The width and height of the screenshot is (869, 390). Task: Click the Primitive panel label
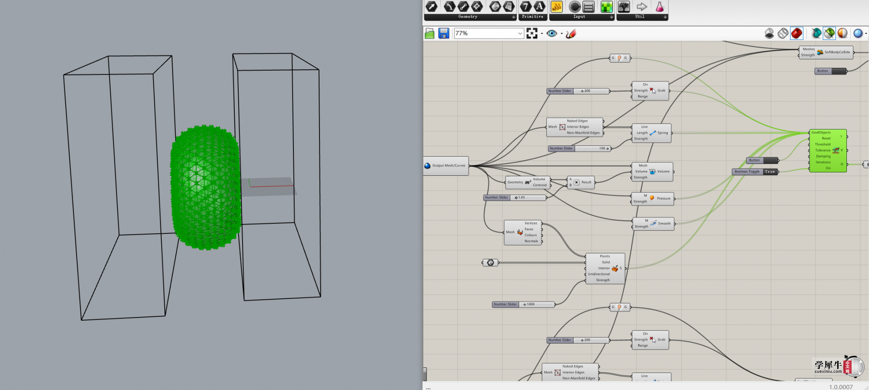tap(533, 16)
